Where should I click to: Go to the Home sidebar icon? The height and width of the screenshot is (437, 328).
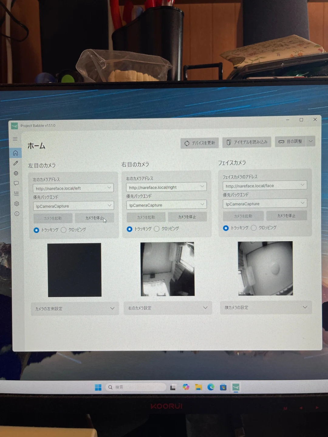point(15,153)
